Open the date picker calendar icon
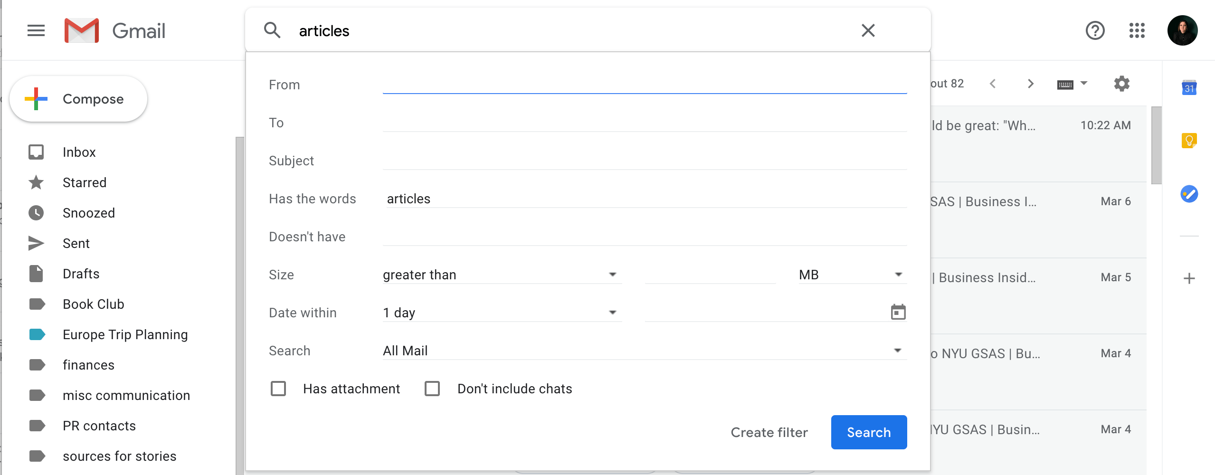The width and height of the screenshot is (1215, 475). [898, 312]
